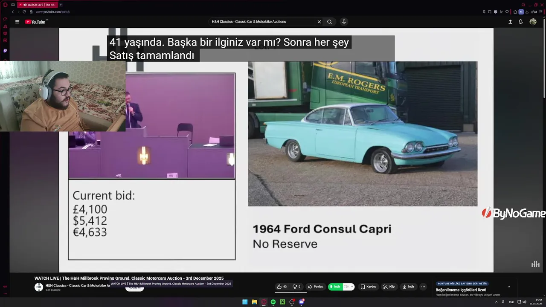
Task: Open the volume control tray icon
Action: (x=524, y=302)
